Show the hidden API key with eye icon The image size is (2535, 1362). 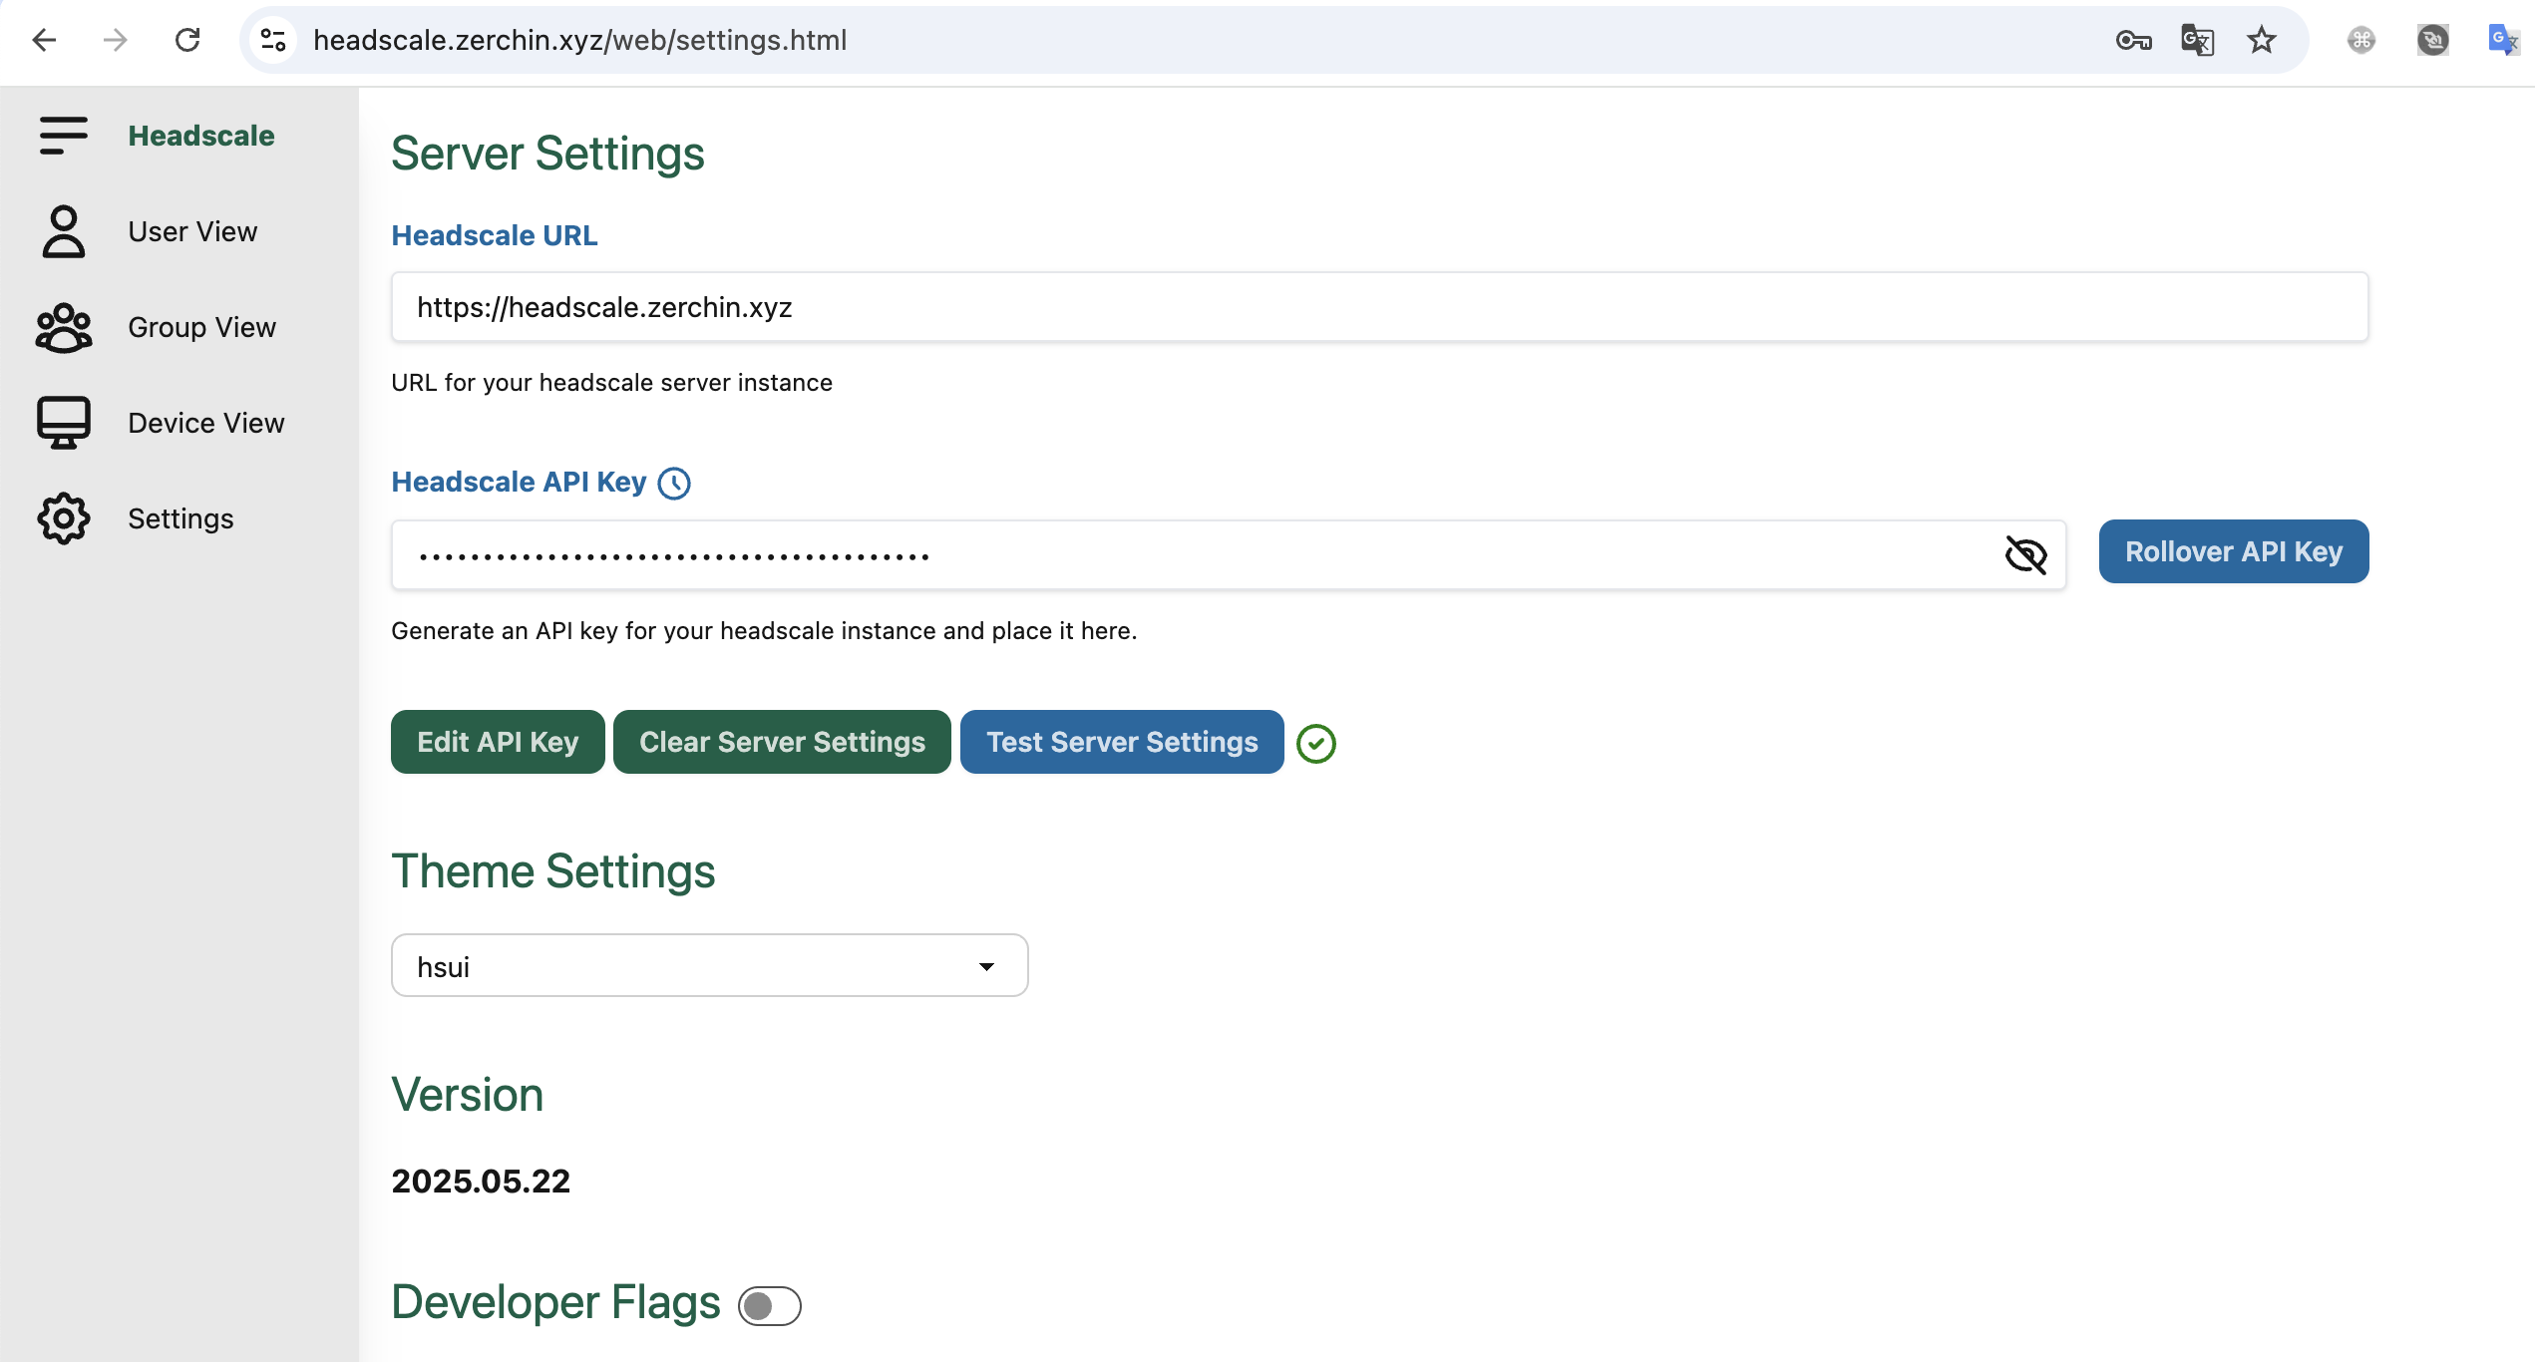tap(2026, 554)
